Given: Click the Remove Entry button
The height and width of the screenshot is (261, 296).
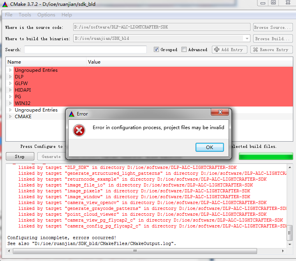Looking at the screenshot, I should coord(271,50).
